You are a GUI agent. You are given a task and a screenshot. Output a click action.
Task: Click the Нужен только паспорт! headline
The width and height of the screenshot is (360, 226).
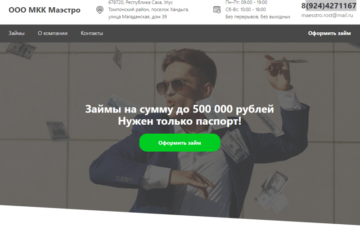(x=180, y=121)
